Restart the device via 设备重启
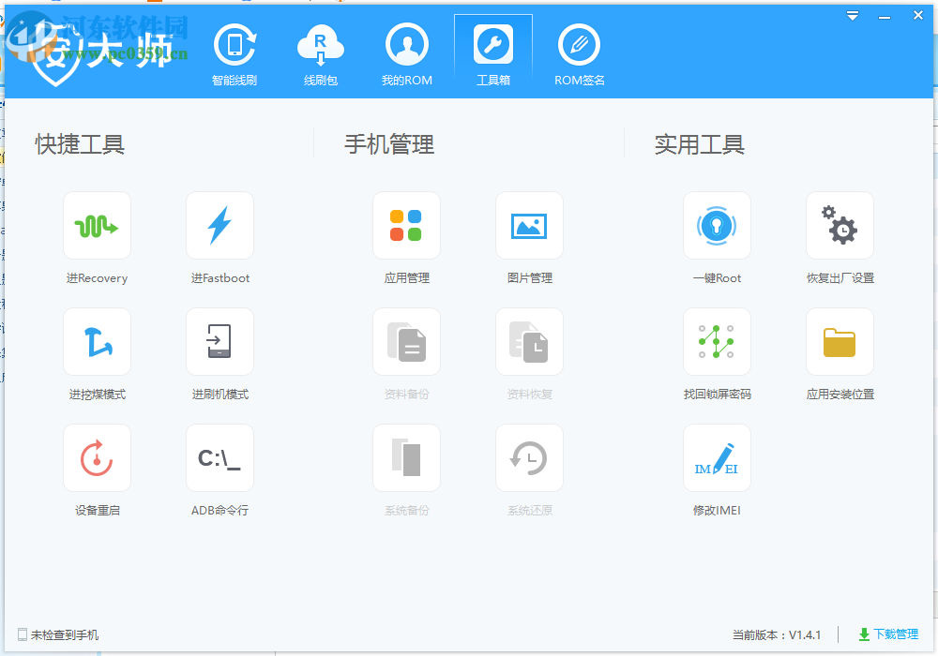Screen dimensions: 938x656 coord(97,457)
